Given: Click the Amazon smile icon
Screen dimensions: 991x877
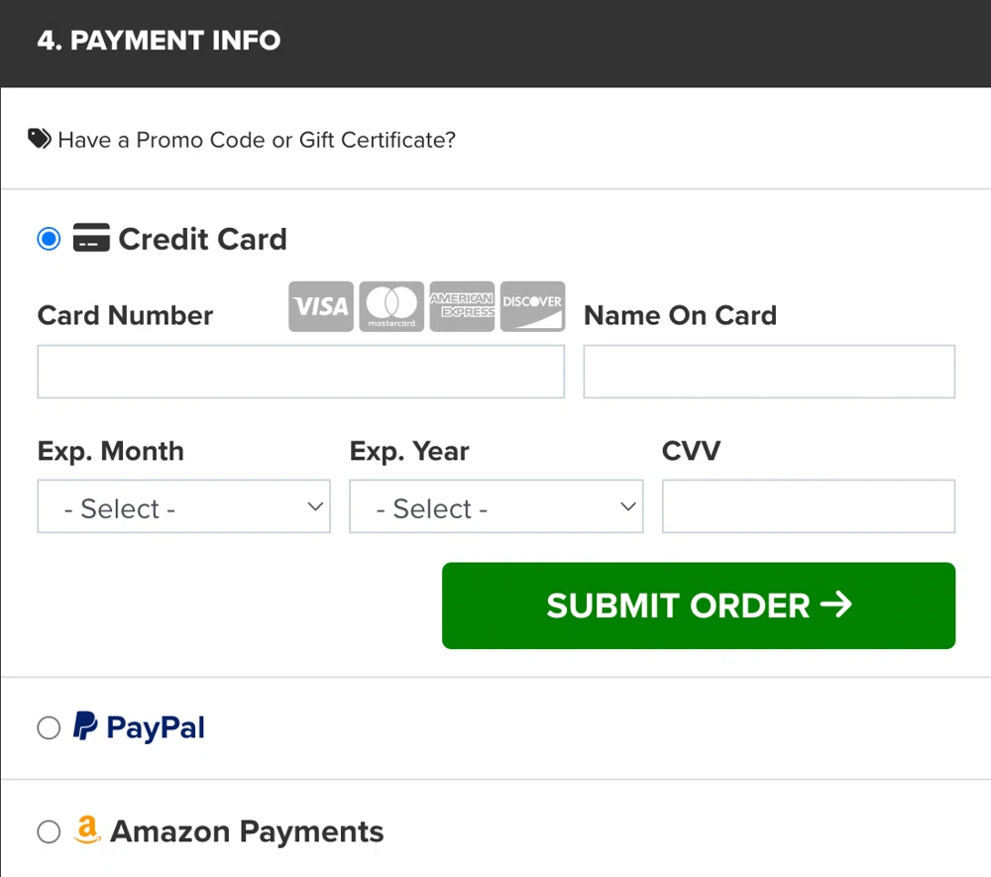Looking at the screenshot, I should coord(87,830).
